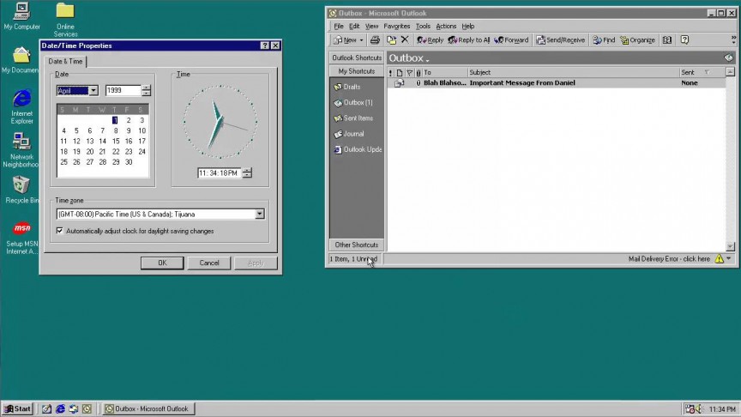Click the Print icon in Outlook toolbar

click(x=375, y=40)
